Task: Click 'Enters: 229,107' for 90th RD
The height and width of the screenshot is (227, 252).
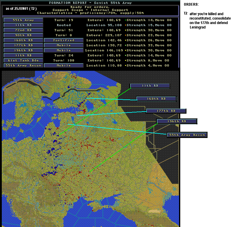Action: click(104, 35)
